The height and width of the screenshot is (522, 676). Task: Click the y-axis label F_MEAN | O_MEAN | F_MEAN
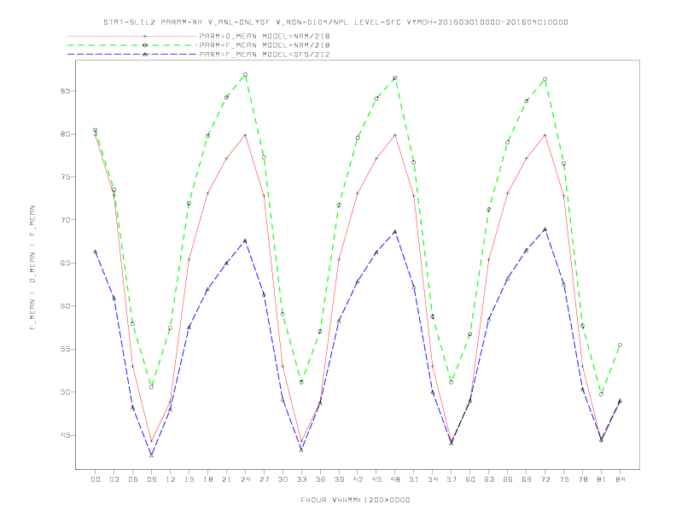32,268
